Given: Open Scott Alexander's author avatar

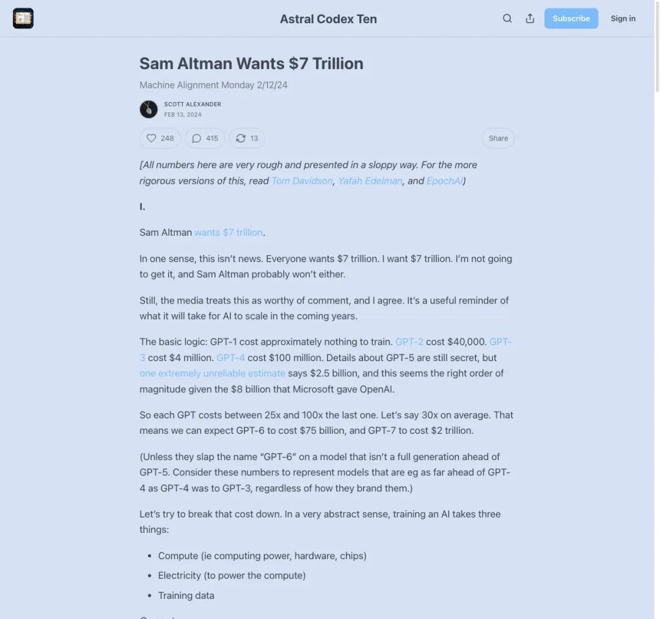Looking at the screenshot, I should 148,109.
